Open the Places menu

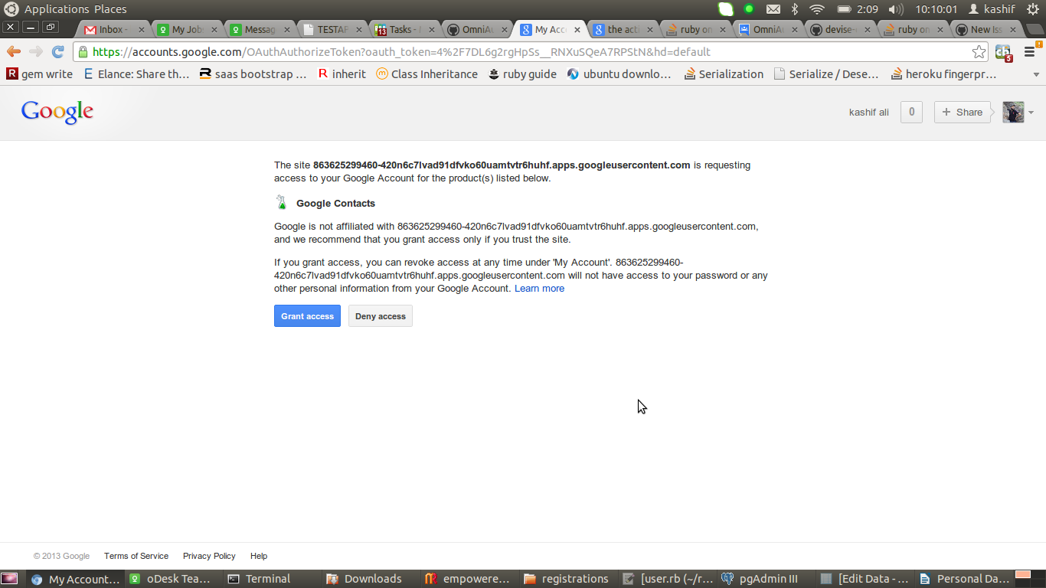[x=110, y=9]
